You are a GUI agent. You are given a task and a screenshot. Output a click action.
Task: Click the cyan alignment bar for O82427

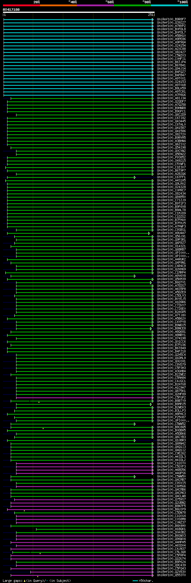point(78,52)
